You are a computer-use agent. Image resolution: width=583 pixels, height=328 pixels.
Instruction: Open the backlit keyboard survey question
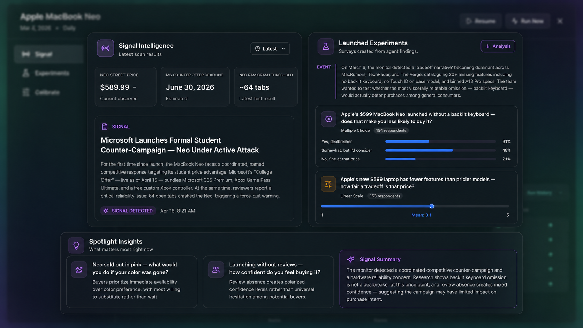(x=418, y=118)
